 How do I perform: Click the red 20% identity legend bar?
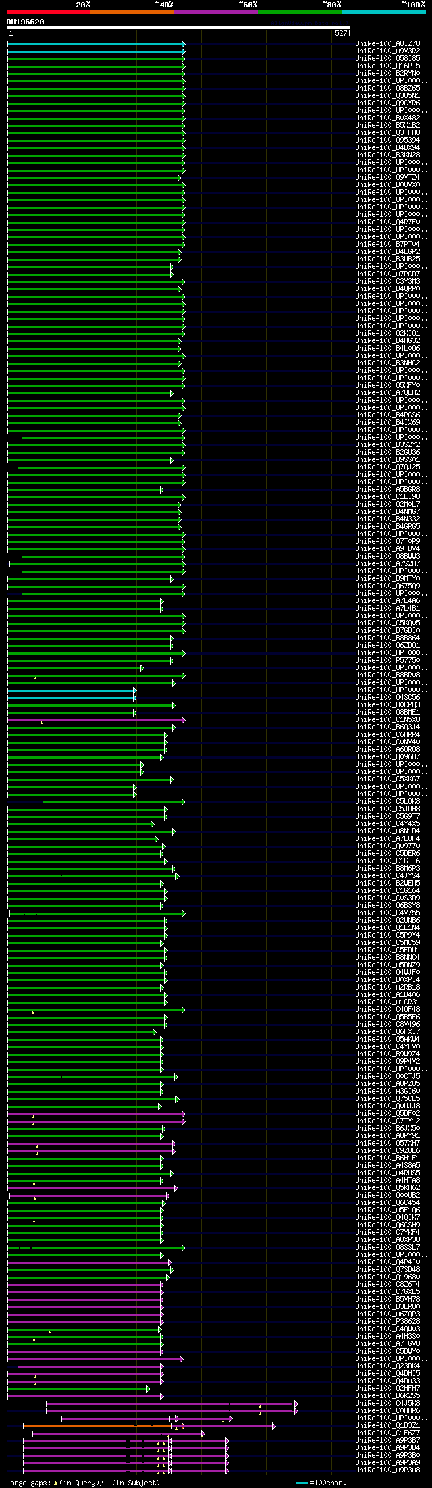pos(48,12)
